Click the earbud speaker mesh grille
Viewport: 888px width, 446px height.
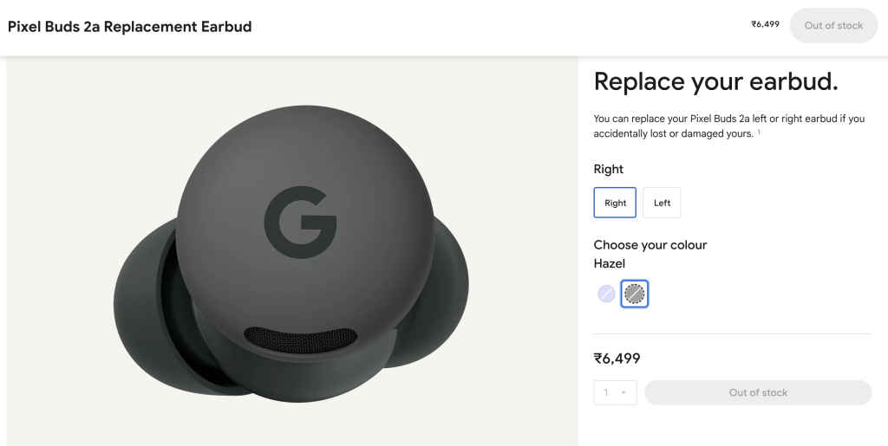(302, 338)
